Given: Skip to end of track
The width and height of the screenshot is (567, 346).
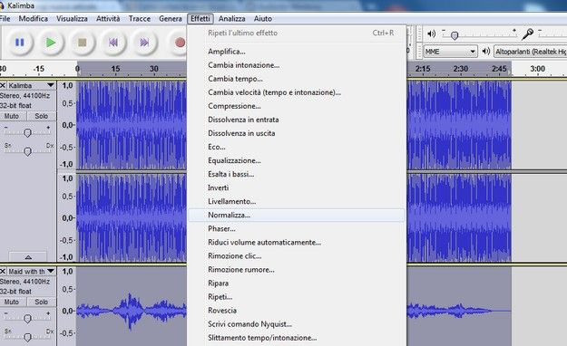Looking at the screenshot, I should (144, 43).
